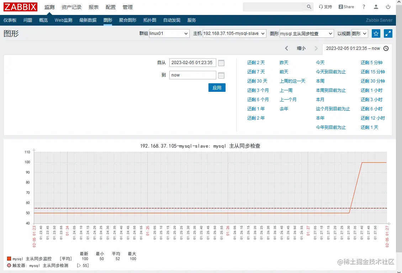Click the logout power icon
The image size is (402, 273).
(388, 6)
